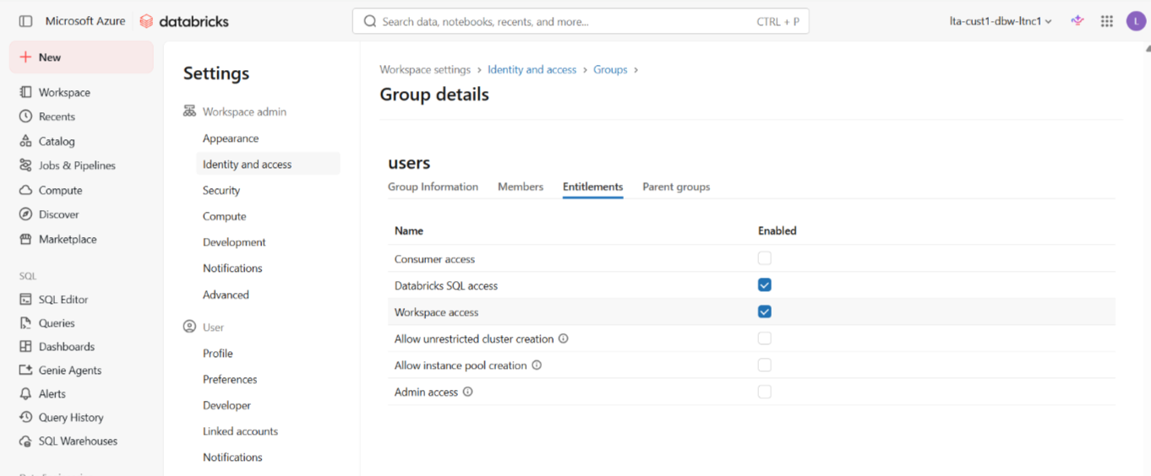Click the Discover compass icon
Image resolution: width=1151 pixels, height=476 pixels.
pyautogui.click(x=25, y=214)
